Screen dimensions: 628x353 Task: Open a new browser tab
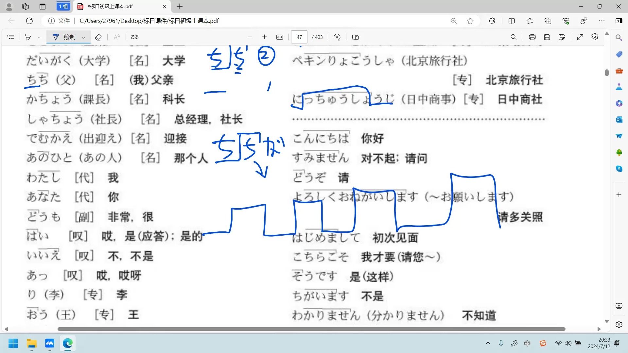pos(180,6)
